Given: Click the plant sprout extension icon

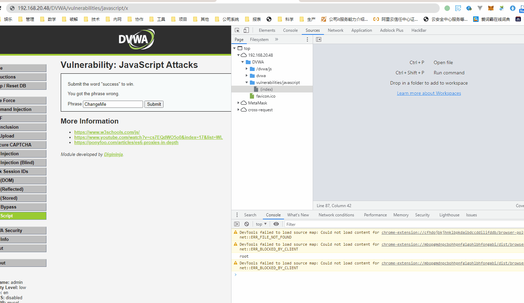Looking at the screenshot, I should pyautogui.click(x=501, y=8).
